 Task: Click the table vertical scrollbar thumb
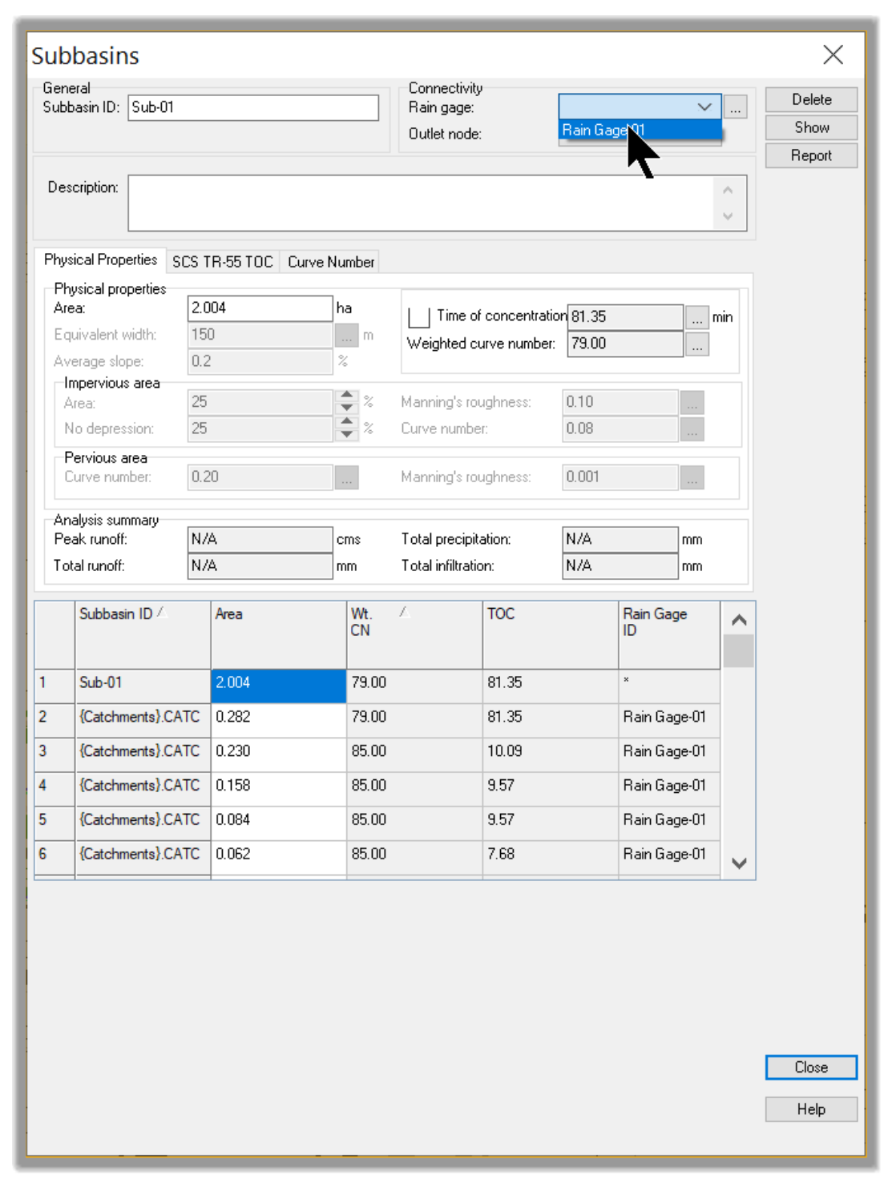738,651
